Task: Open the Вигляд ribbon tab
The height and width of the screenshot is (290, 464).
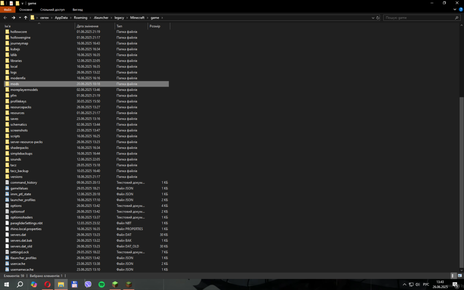Action: [77, 10]
